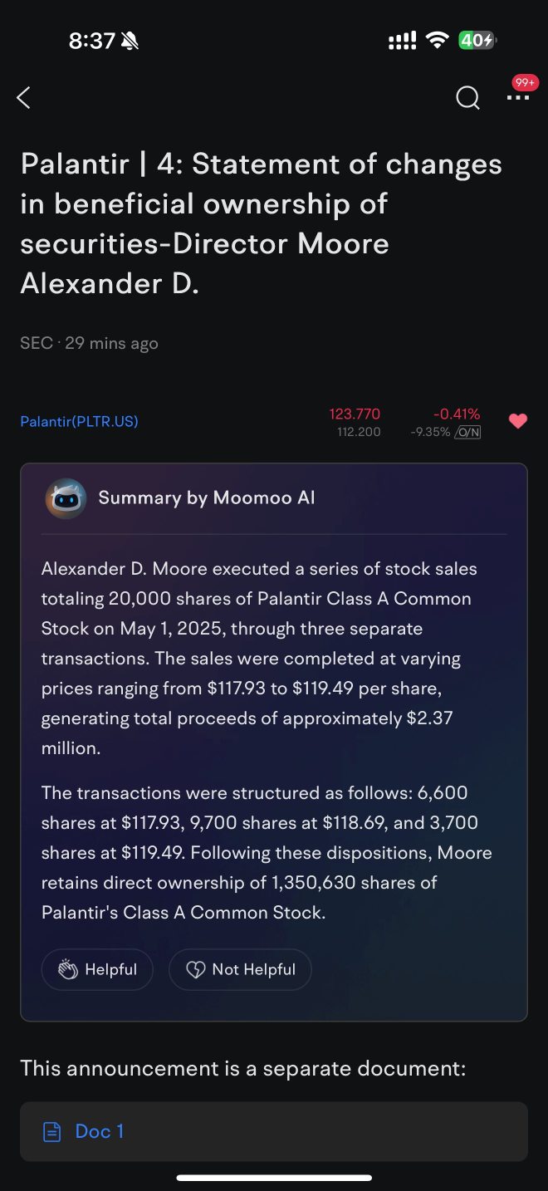Image resolution: width=548 pixels, height=1191 pixels.
Task: Open the Doc 1 attachment
Action: [274, 1131]
